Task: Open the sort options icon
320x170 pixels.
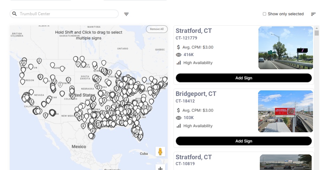Action: pos(313,14)
